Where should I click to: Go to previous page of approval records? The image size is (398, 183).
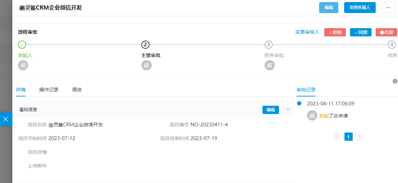[338, 137]
